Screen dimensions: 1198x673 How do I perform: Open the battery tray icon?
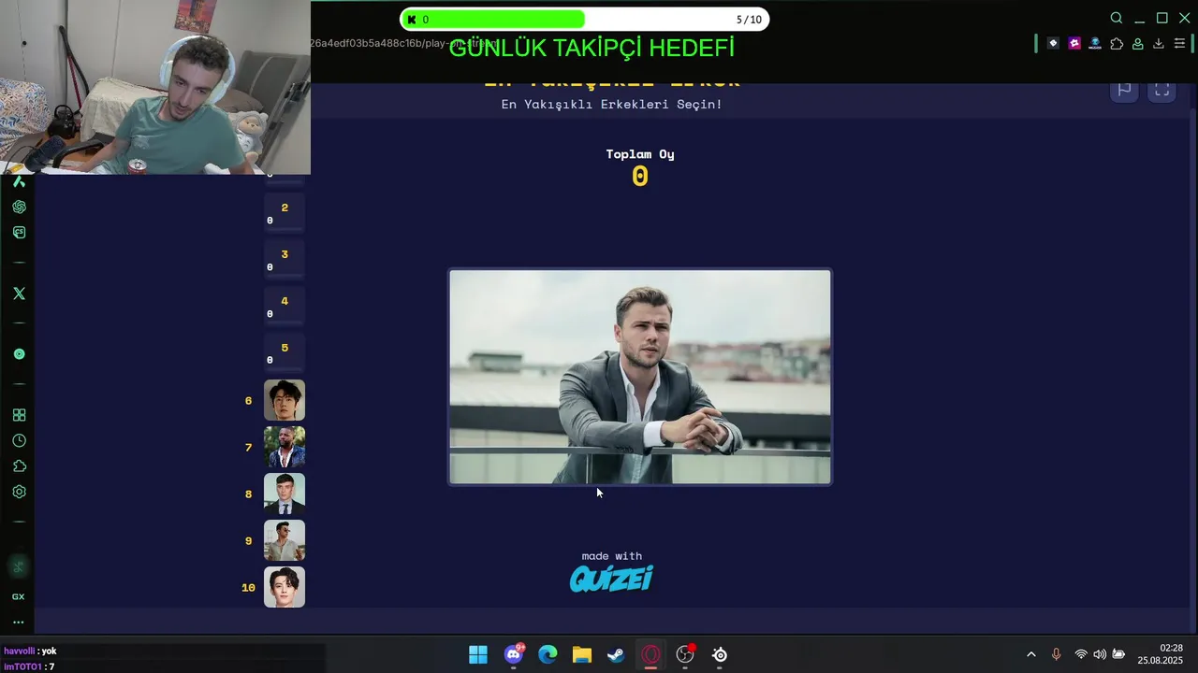click(x=1118, y=654)
